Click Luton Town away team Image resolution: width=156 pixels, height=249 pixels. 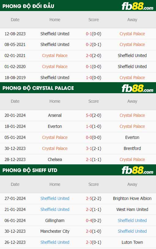(x=132, y=242)
